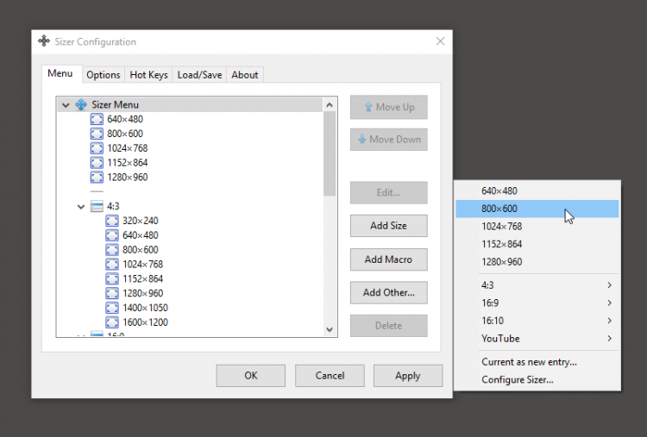Expand the YouTube submenu in popup menu
Viewport: 647px width, 437px height.
pos(537,339)
